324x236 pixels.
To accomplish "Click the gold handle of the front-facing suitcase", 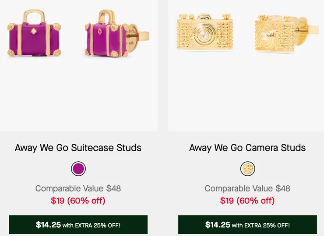I will tap(33, 16).
